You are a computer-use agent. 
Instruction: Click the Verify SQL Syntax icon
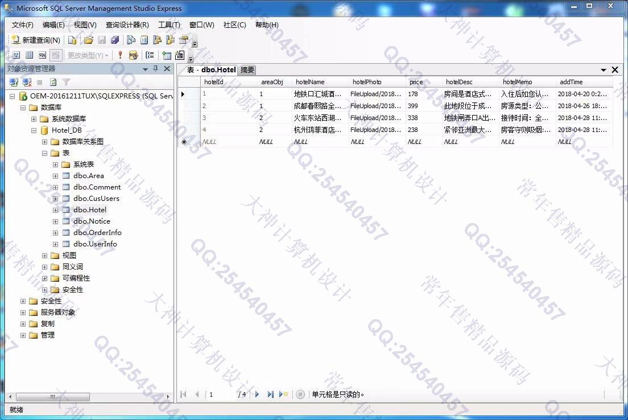tap(133, 55)
